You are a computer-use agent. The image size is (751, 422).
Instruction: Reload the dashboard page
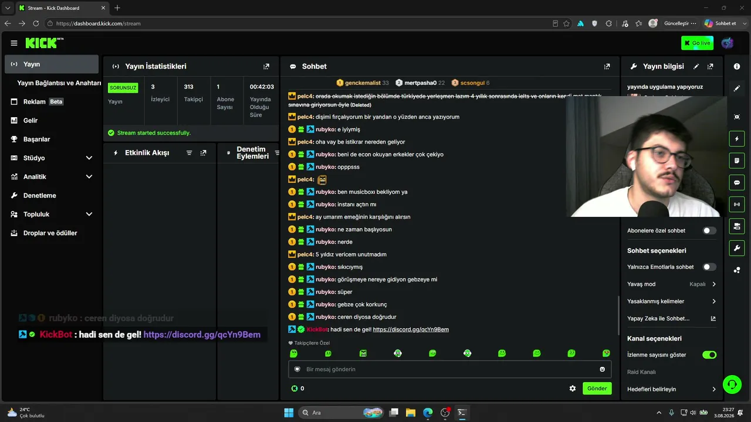(36, 23)
